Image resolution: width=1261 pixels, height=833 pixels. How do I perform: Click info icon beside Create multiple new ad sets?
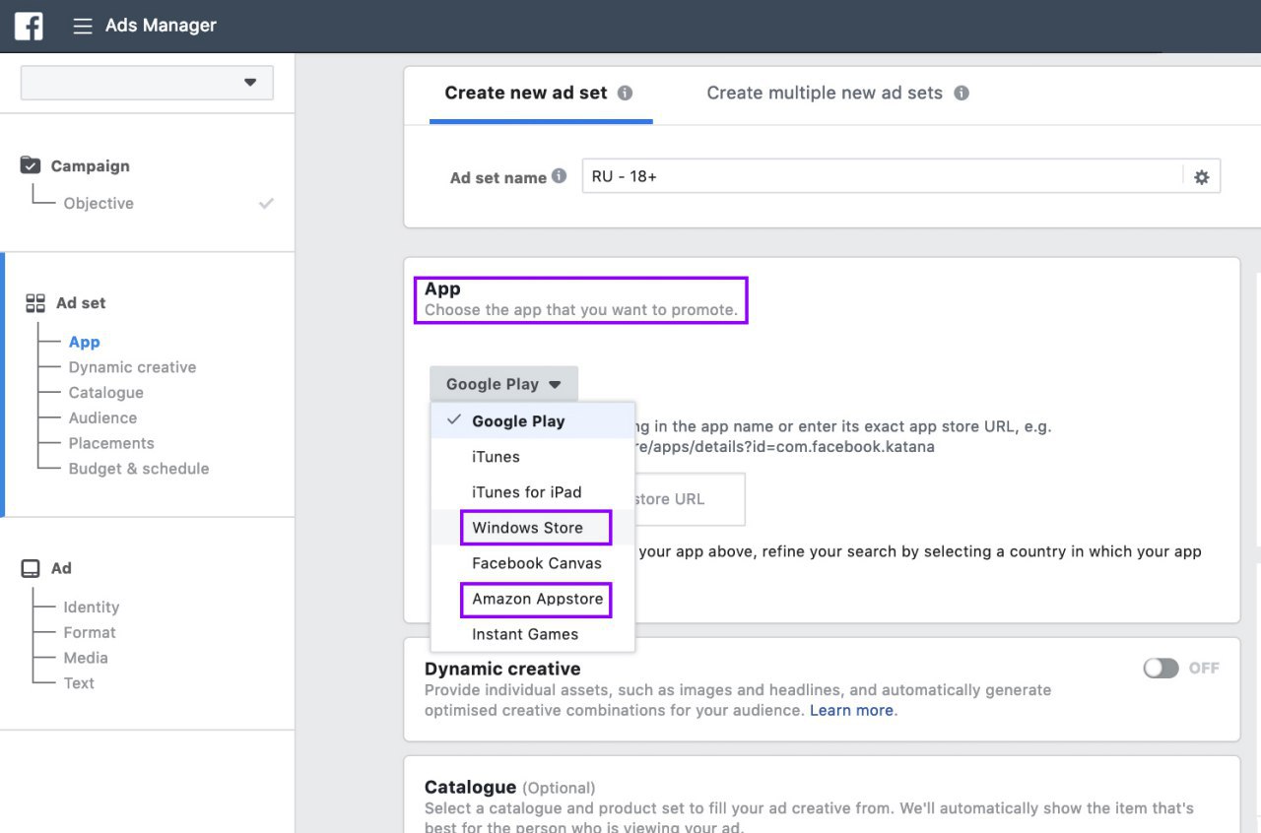[x=962, y=93]
